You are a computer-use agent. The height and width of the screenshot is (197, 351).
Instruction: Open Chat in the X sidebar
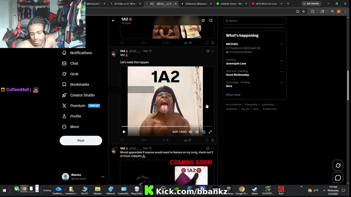[x=70, y=63]
